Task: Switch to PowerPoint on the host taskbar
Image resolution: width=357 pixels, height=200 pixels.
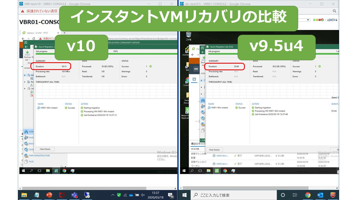Action: tap(49, 195)
